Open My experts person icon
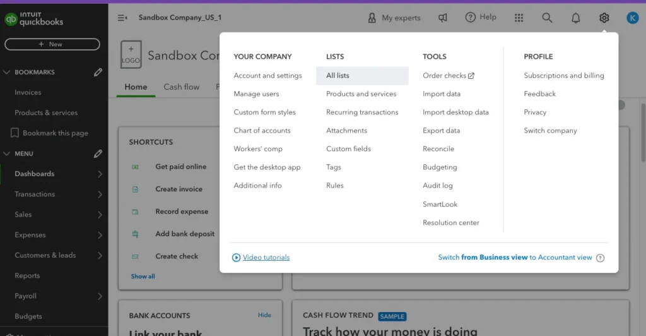 [372, 18]
